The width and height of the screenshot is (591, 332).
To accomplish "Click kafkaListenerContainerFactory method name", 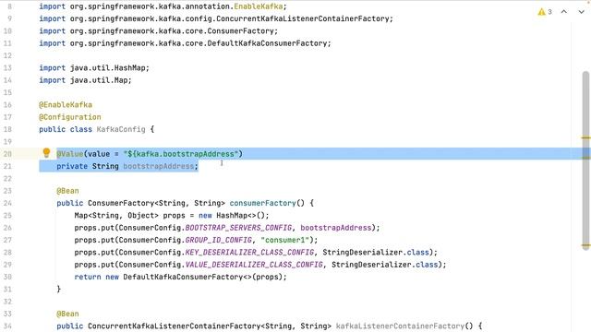I will 400,326.
